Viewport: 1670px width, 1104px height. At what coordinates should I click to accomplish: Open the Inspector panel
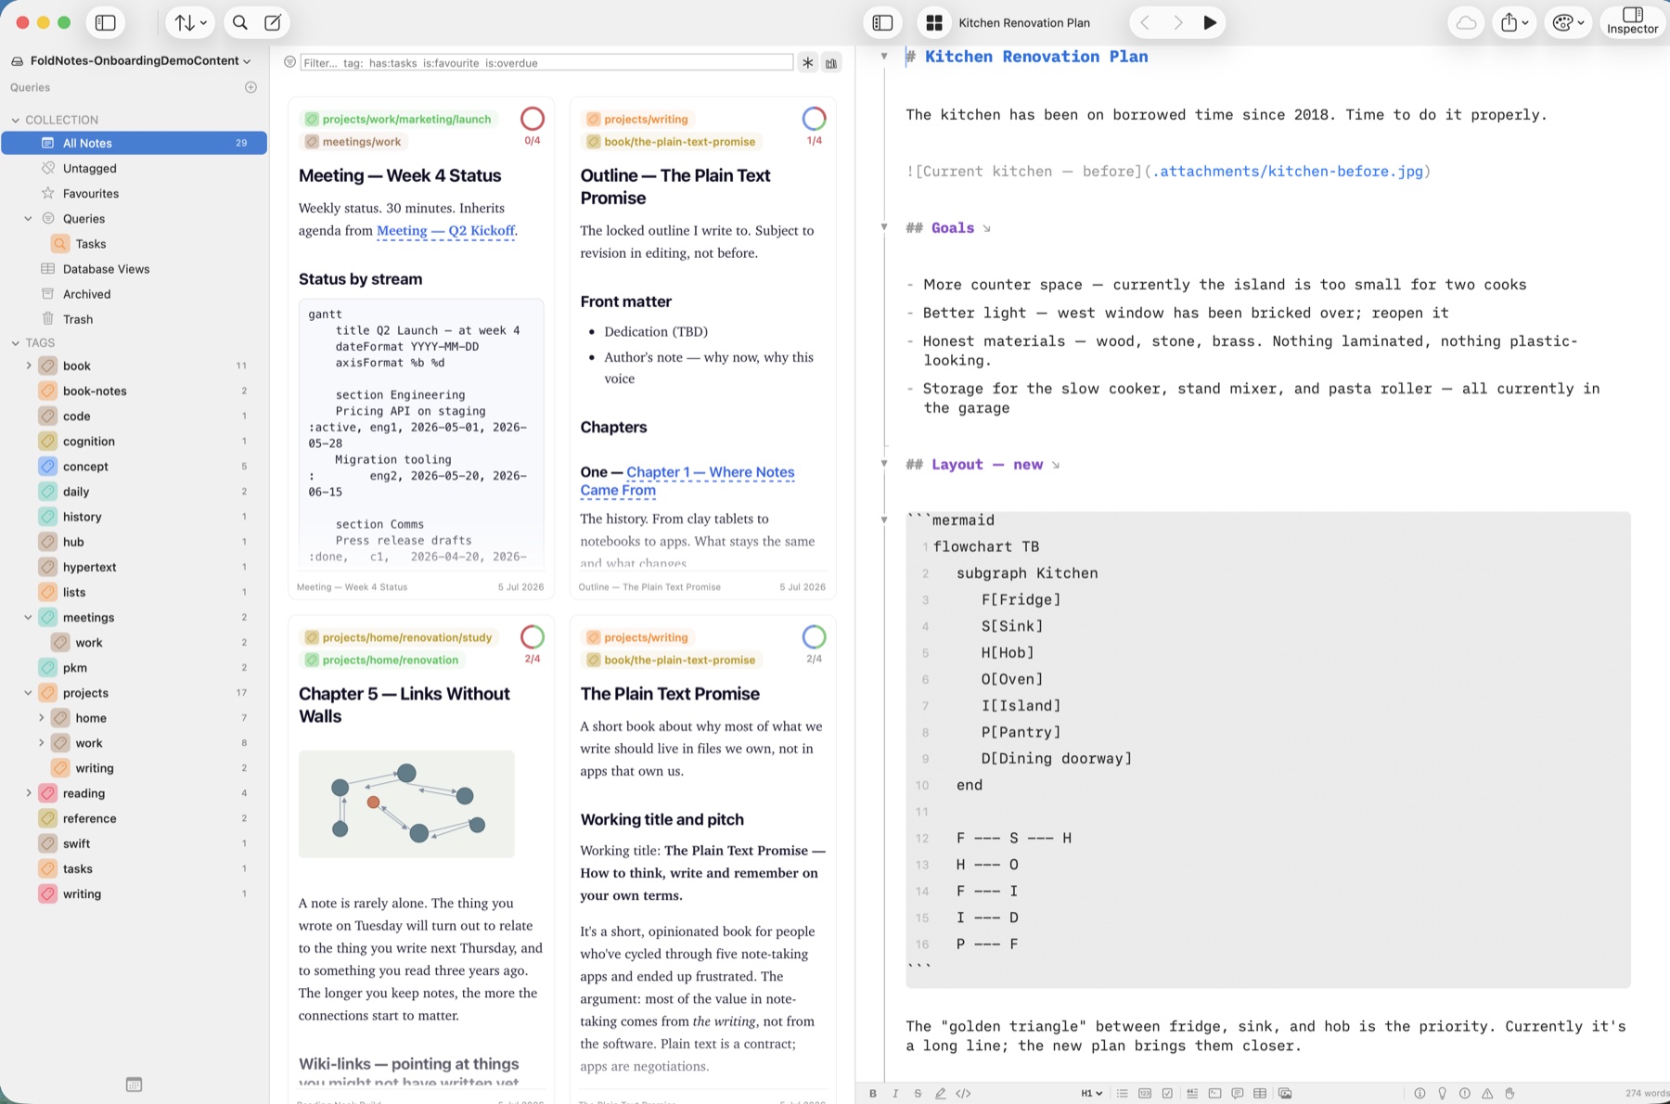click(1632, 21)
